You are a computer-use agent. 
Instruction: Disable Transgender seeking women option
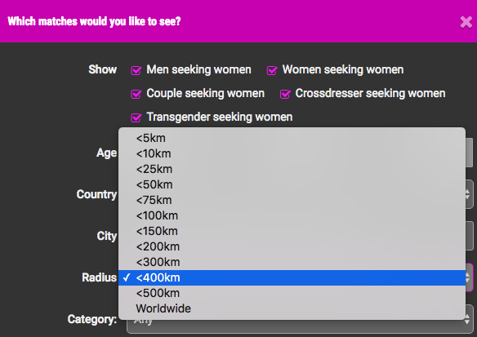coord(136,118)
